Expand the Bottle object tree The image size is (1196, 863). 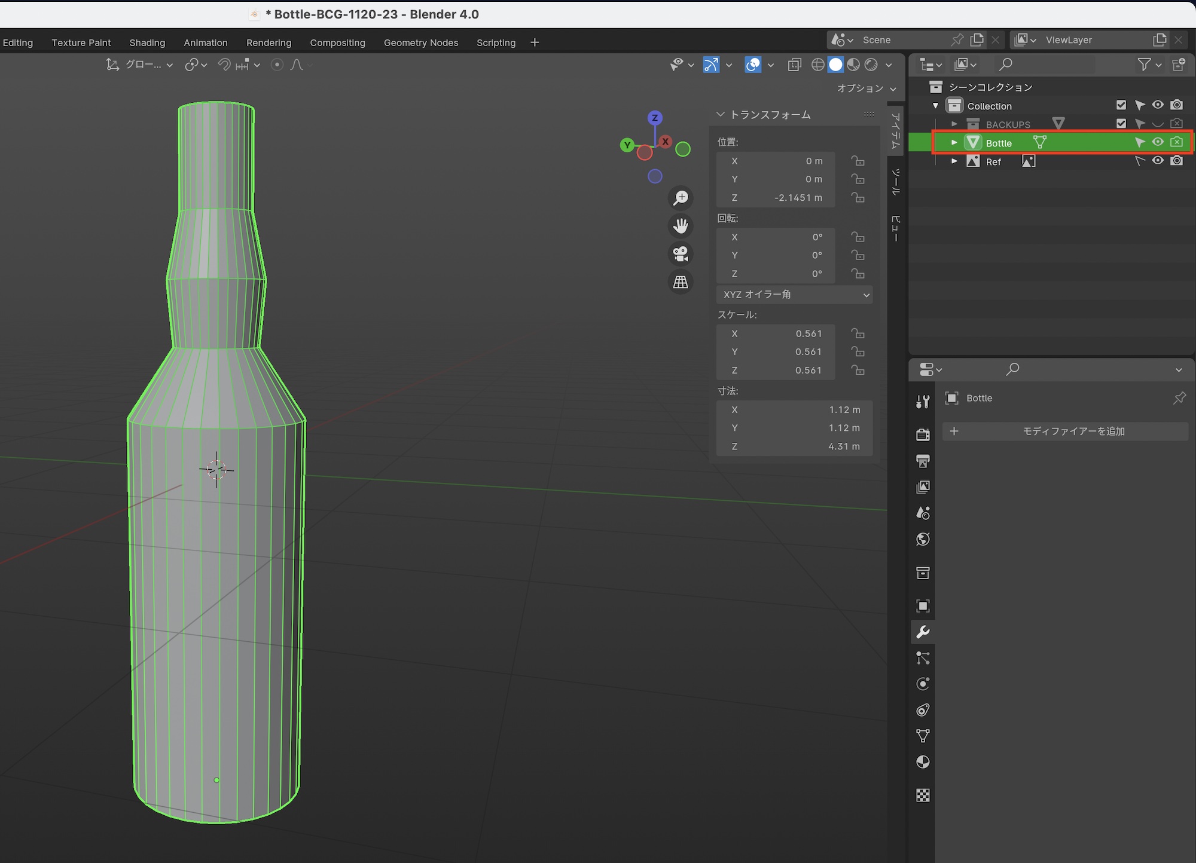[x=954, y=142]
